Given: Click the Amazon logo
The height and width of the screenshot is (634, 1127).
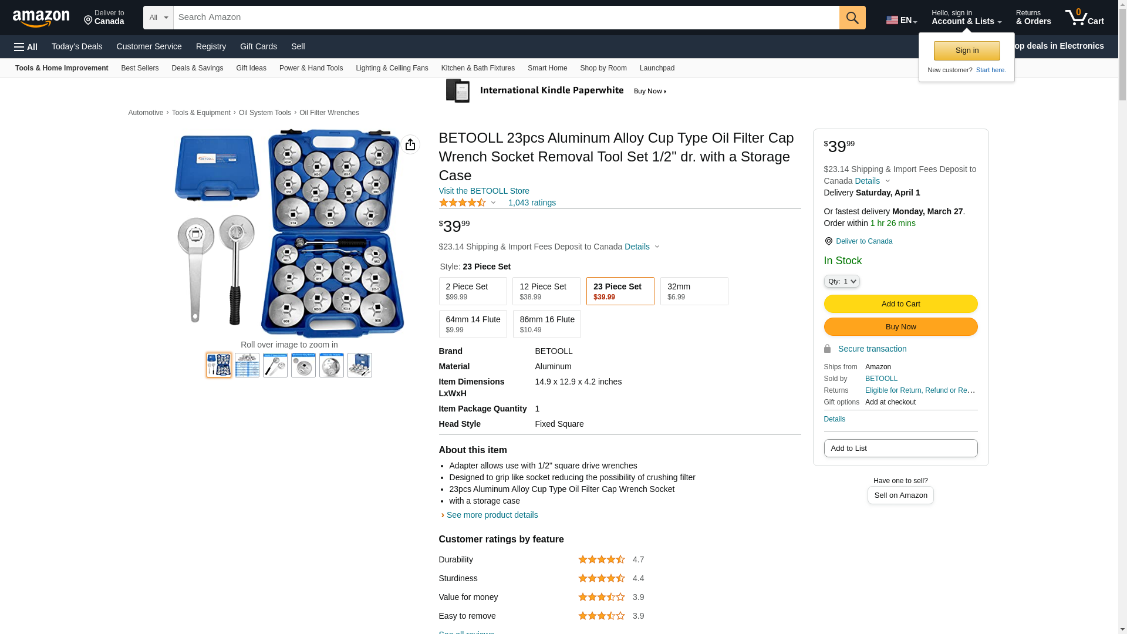Looking at the screenshot, I should pos(41,18).
